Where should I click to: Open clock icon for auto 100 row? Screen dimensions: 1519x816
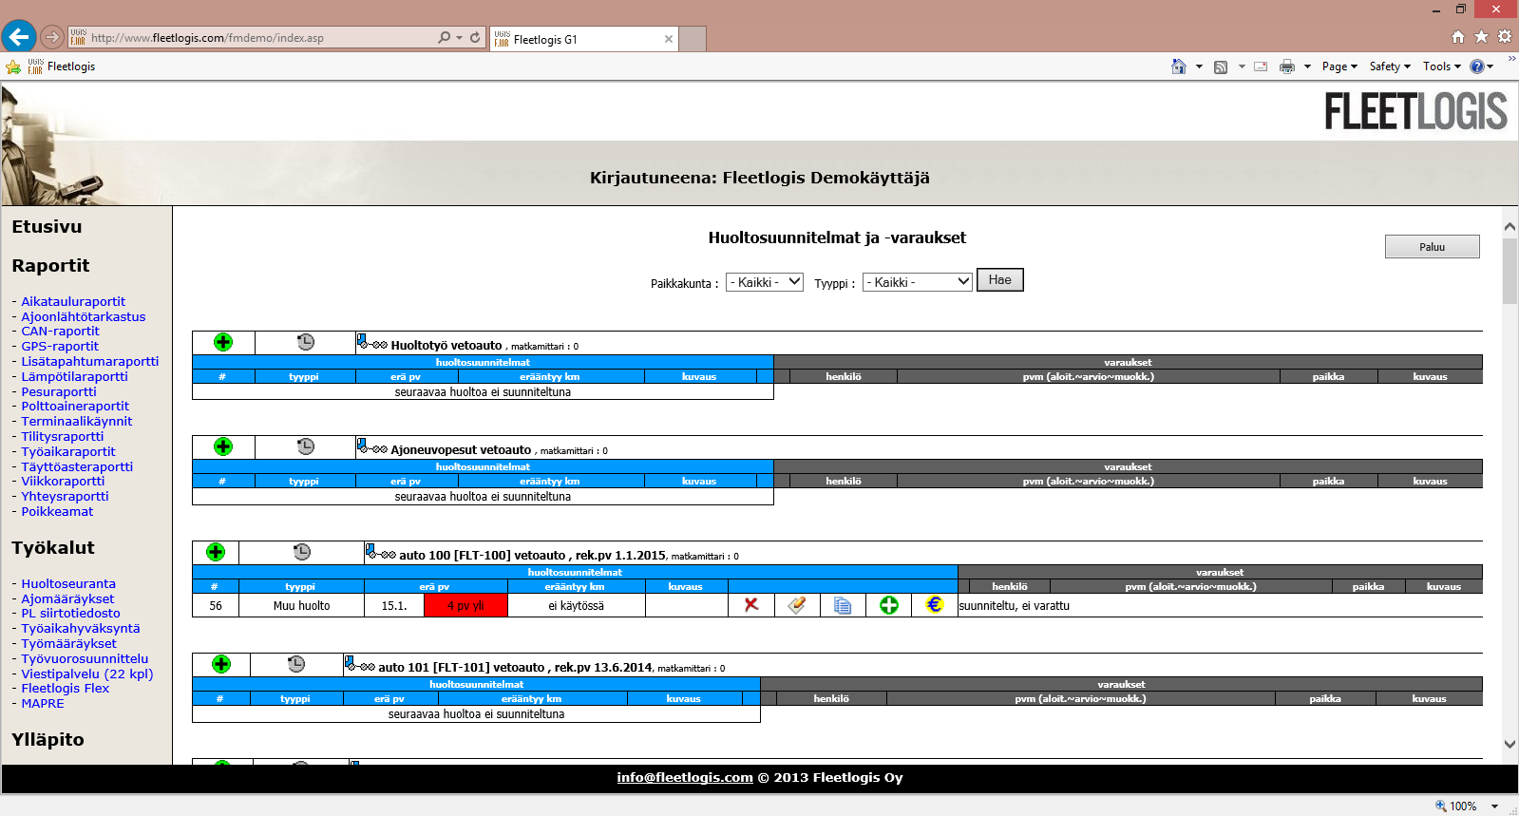click(302, 552)
